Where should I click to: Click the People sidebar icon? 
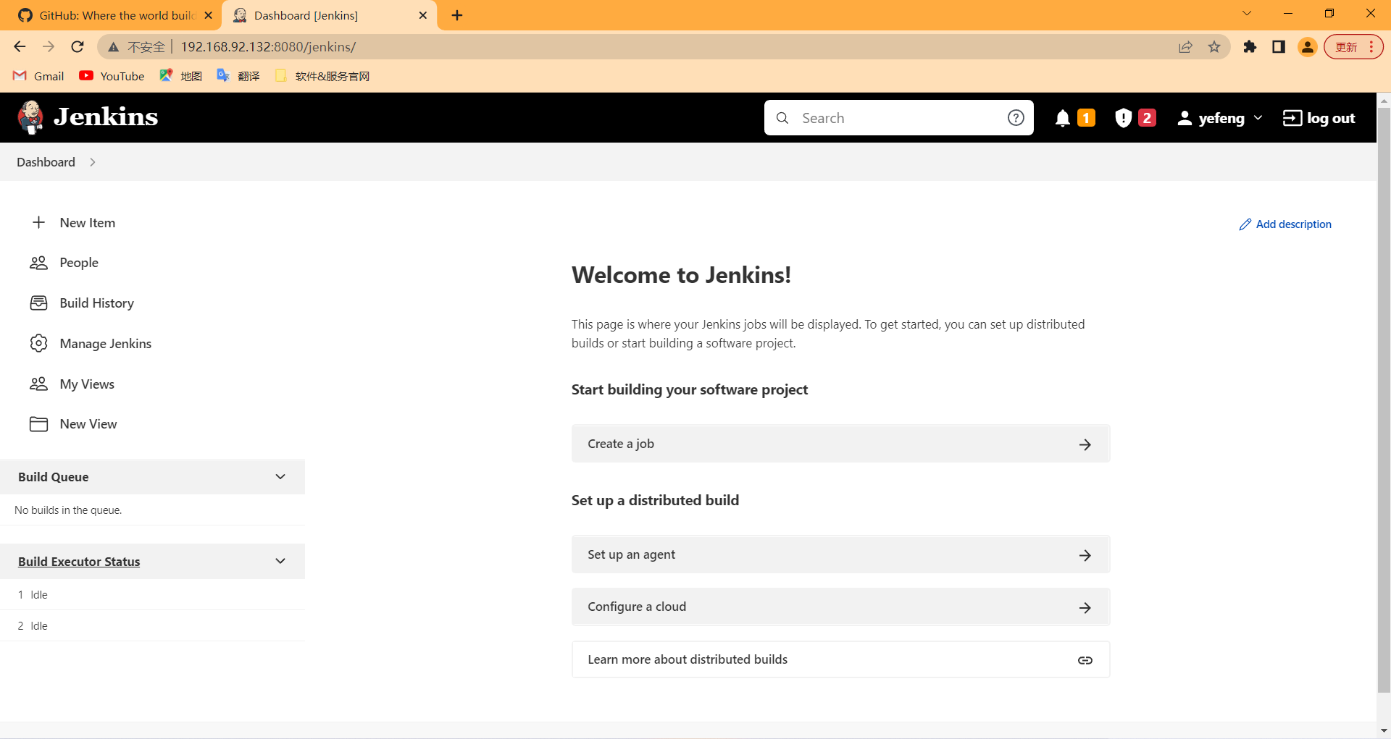(39, 263)
